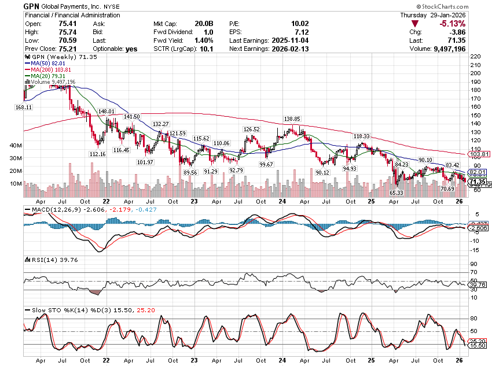Viewport: 492px width, 366px height.
Task: Click the 103.81 MA(200) axis price tag
Action: point(478,154)
